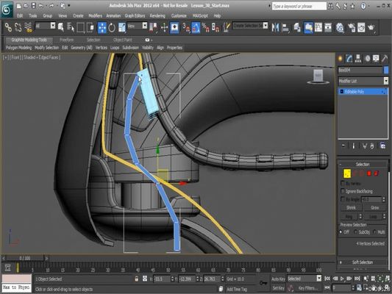Select the SubObj preview selection radio
This screenshot has width=392, height=294.
coord(356,232)
